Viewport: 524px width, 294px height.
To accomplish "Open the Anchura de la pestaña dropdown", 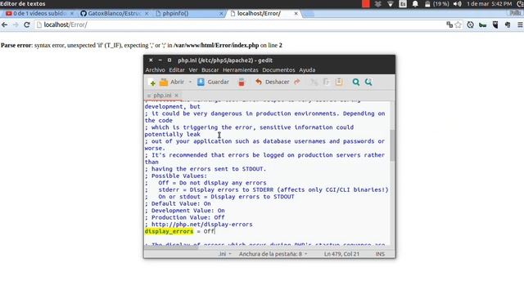I will coord(273,254).
